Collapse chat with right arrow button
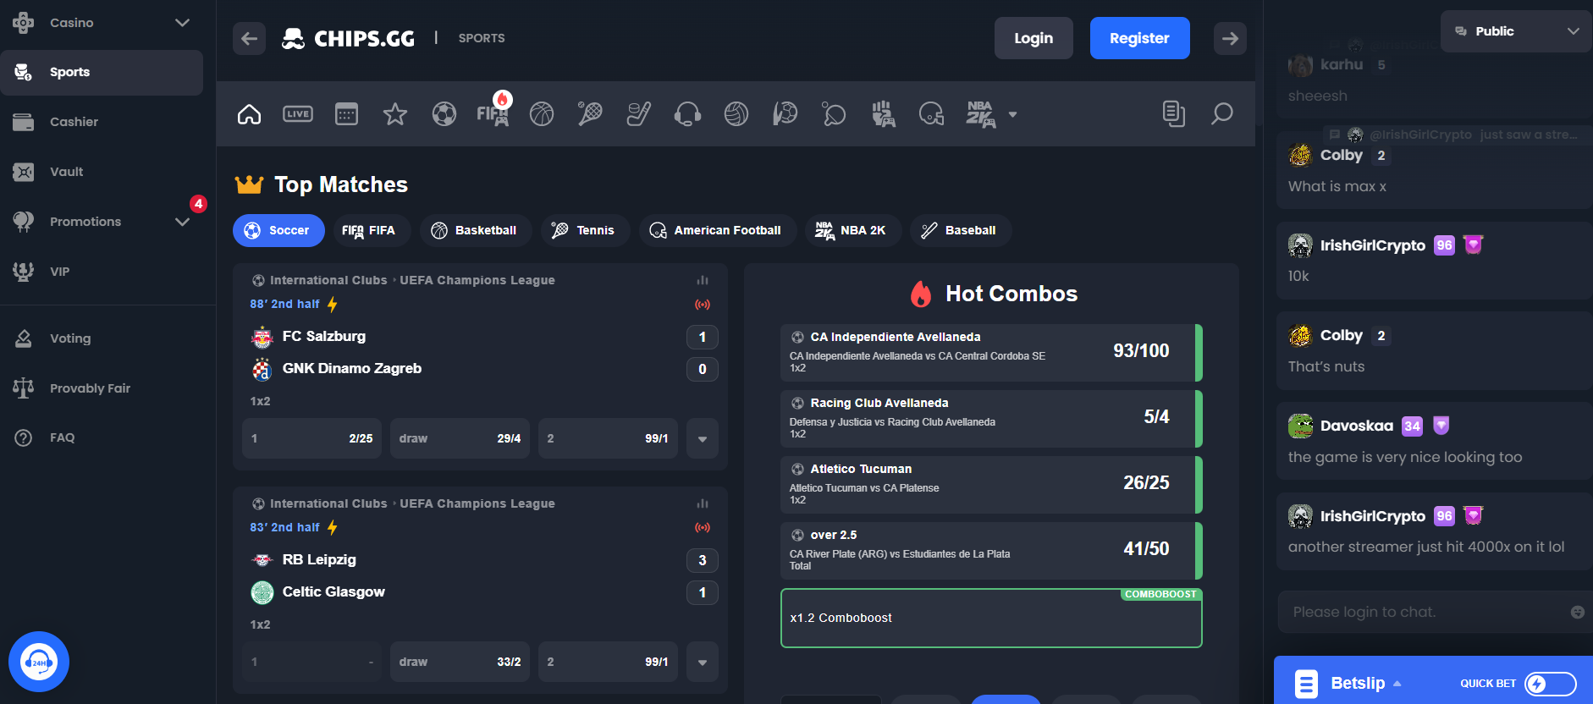This screenshot has height=704, width=1593. tap(1230, 38)
